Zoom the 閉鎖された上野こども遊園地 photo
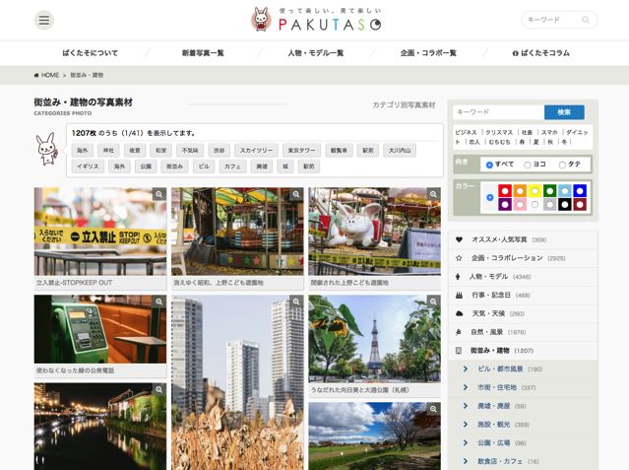Viewport: 629px width, 470px height. [x=433, y=194]
